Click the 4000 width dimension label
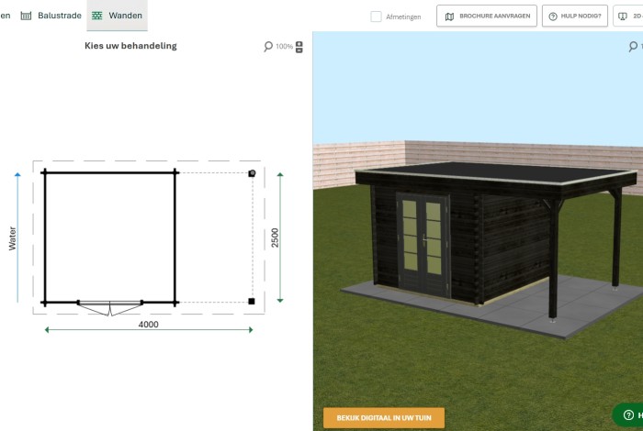 [x=148, y=324]
